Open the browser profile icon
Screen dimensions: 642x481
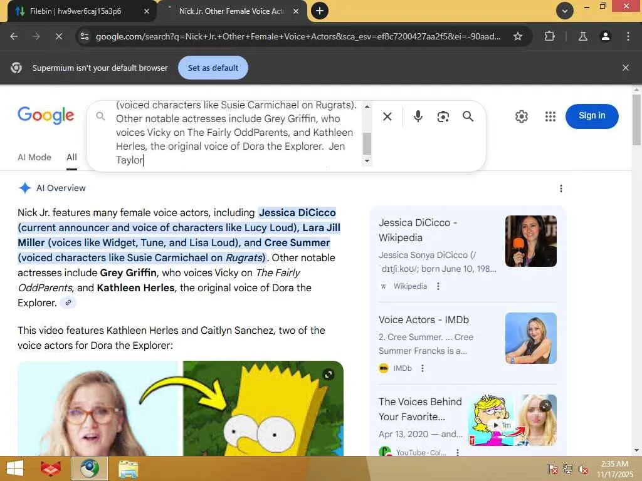605,36
